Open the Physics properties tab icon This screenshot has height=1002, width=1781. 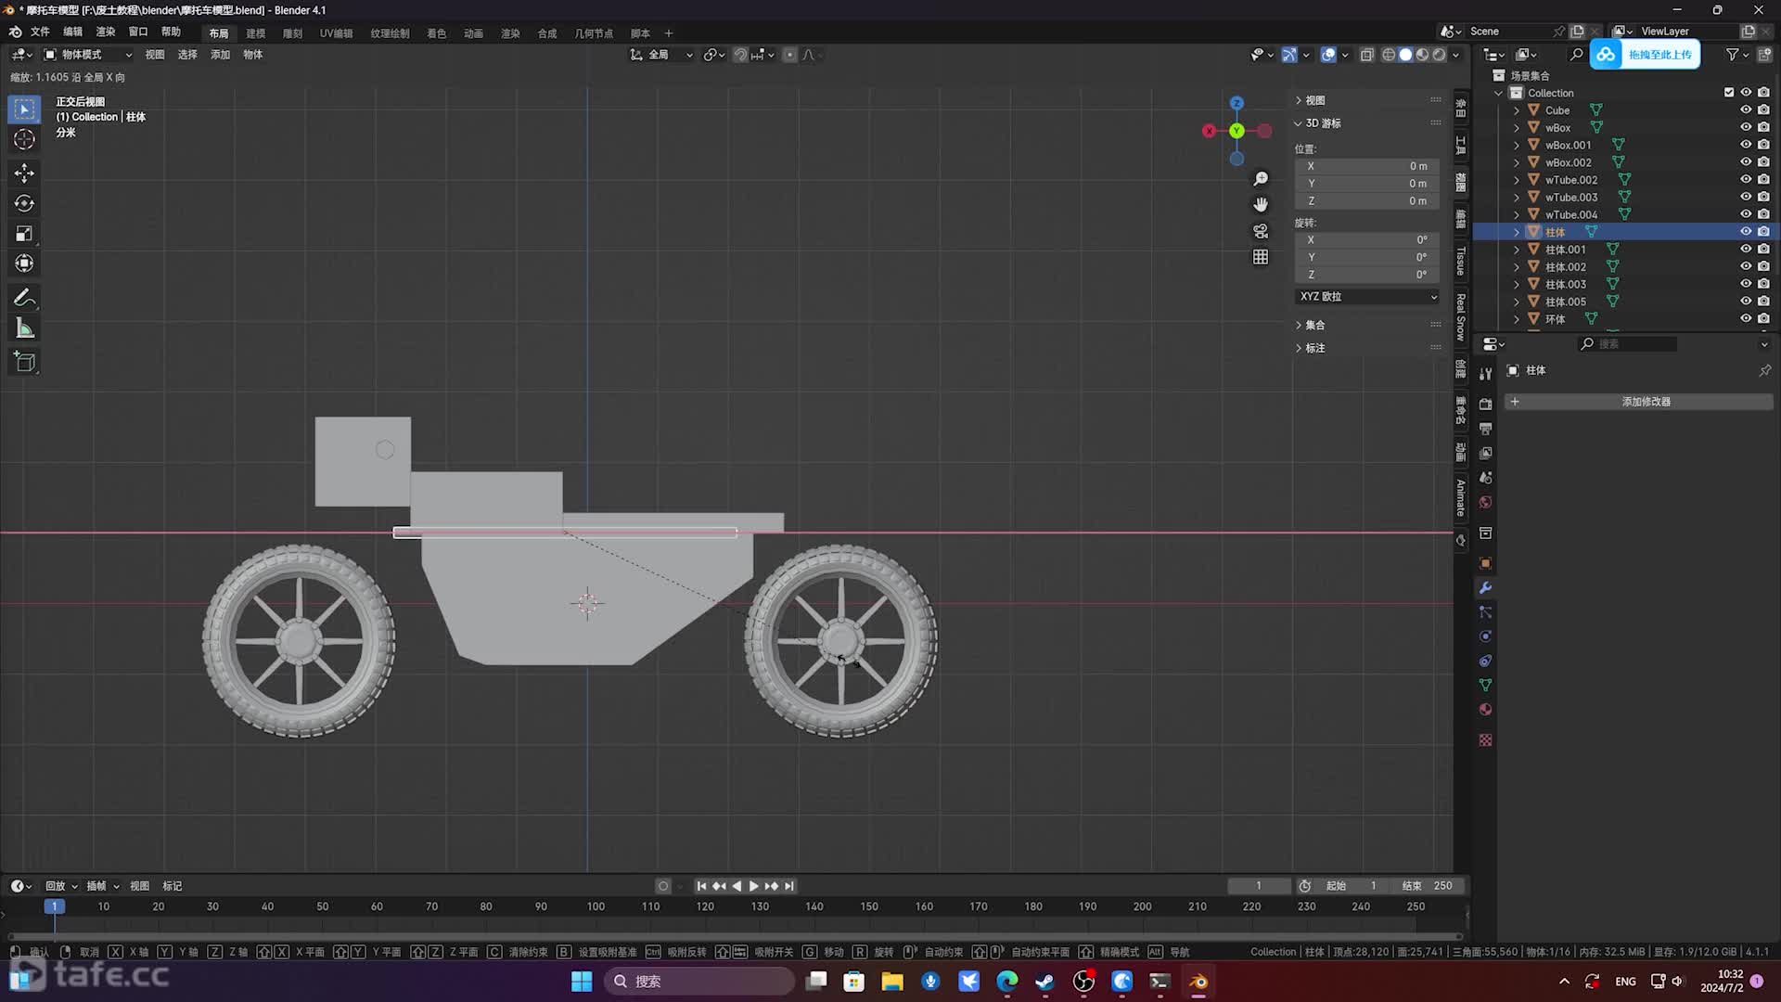(1485, 636)
